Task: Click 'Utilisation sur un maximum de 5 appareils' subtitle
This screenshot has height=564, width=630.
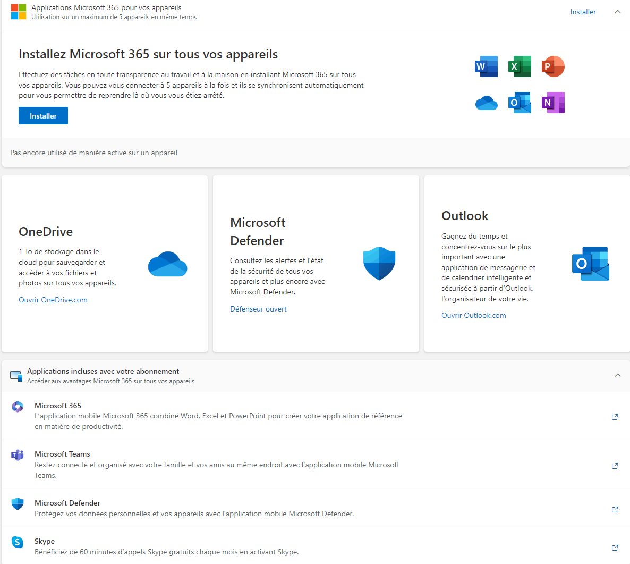Action: point(114,17)
